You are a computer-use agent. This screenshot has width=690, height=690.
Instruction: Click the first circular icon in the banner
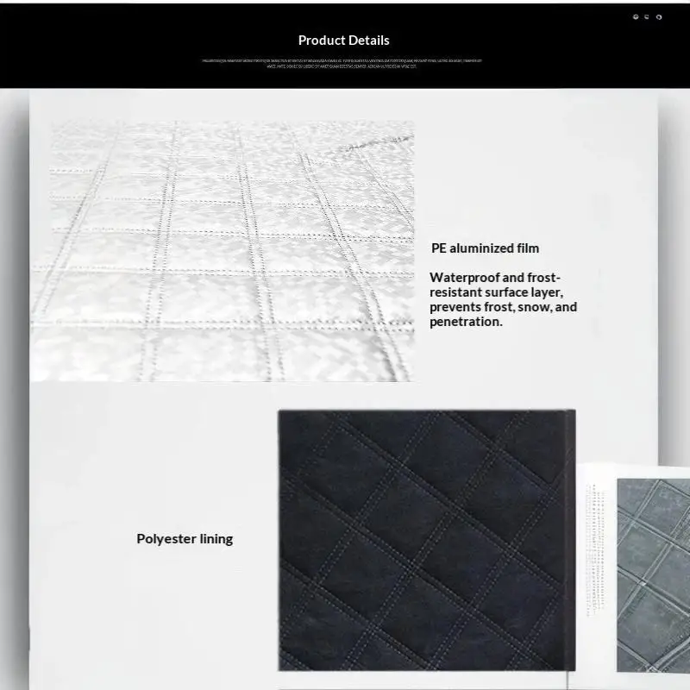[636, 16]
